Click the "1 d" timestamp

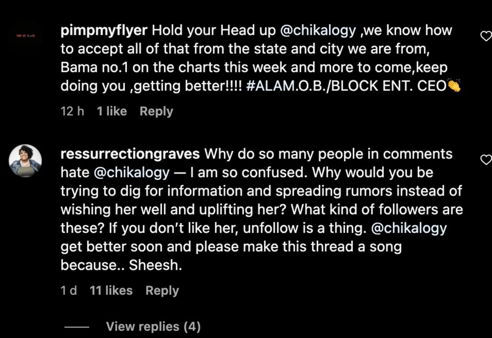coord(68,290)
